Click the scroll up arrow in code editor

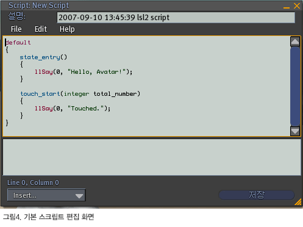tap(295, 41)
